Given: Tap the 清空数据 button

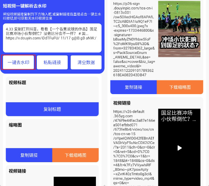Looking at the screenshot, I should 86,62.
